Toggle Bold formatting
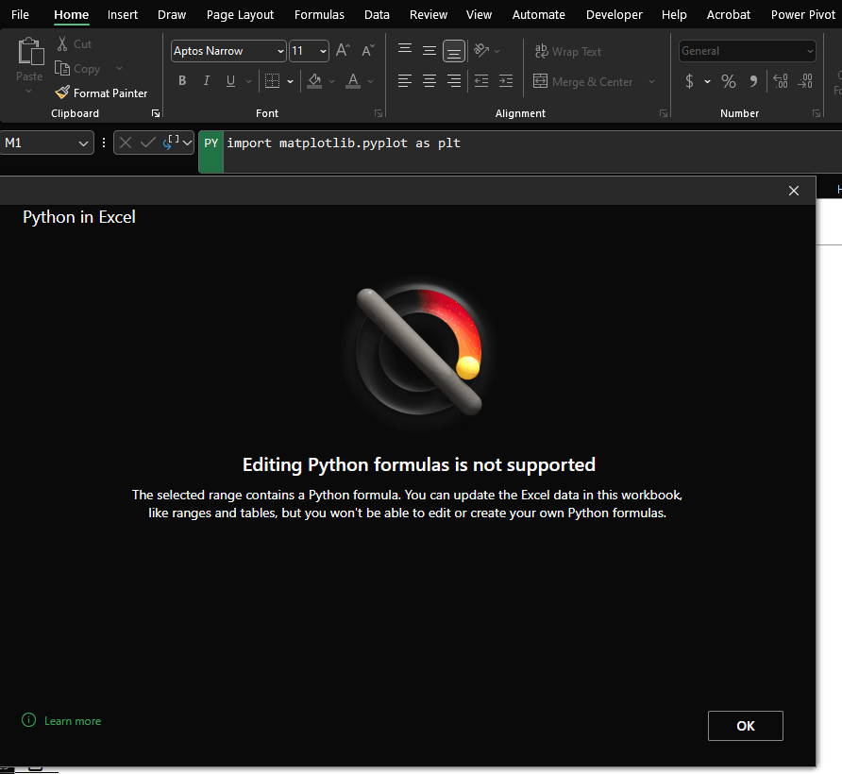The width and height of the screenshot is (842, 774). [x=182, y=80]
